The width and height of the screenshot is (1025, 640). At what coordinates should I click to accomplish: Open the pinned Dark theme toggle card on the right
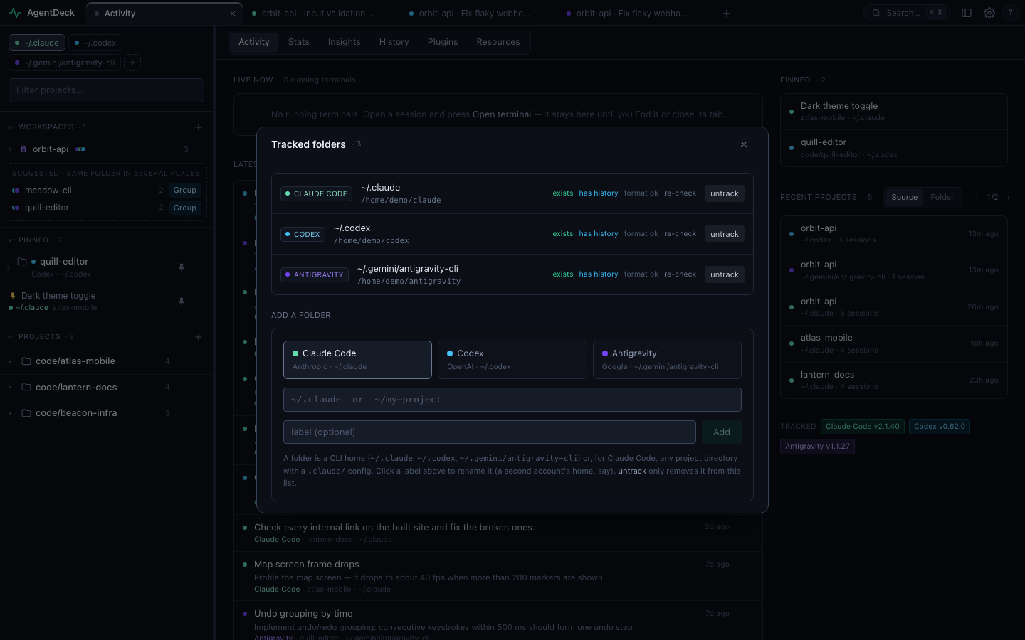(x=894, y=112)
